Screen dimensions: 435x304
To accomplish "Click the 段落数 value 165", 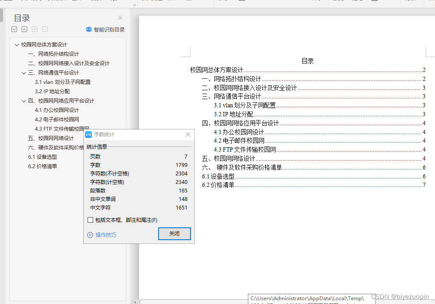I will coord(183,191).
